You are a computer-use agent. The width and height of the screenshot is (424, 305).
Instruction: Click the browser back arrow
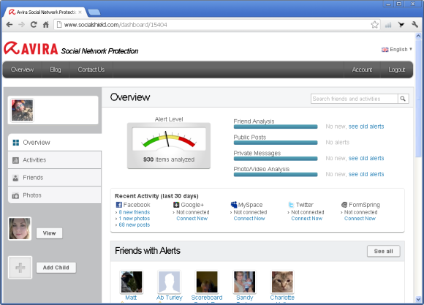[10, 25]
